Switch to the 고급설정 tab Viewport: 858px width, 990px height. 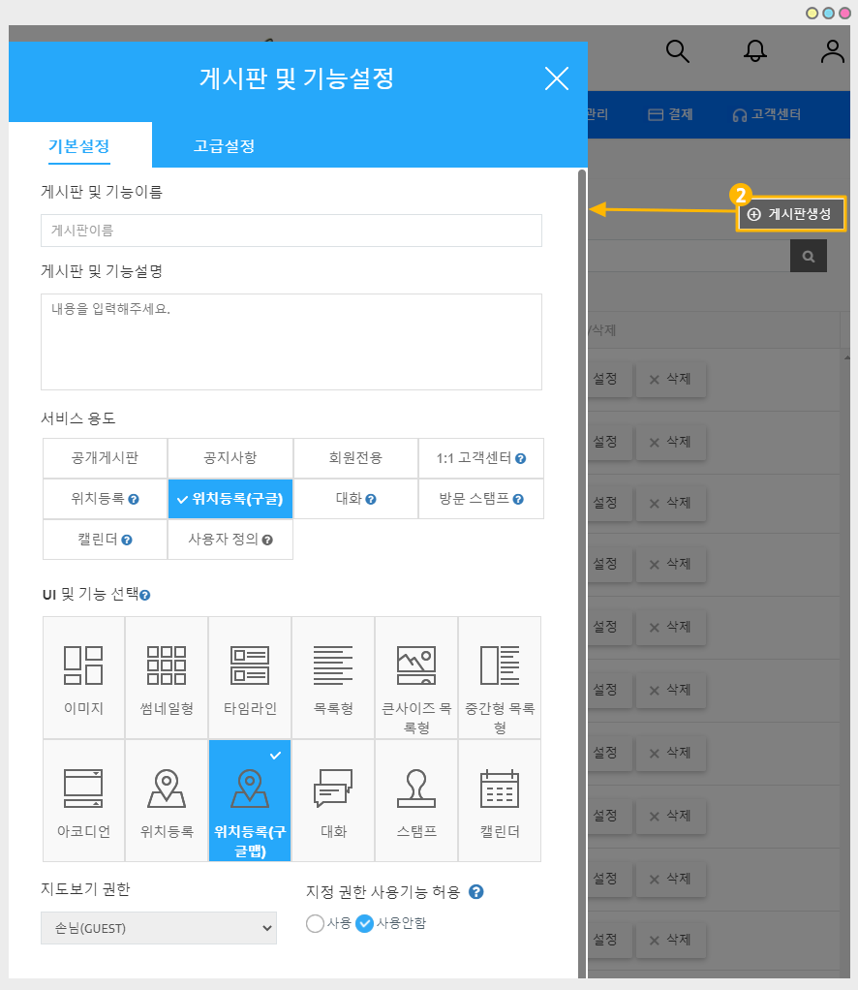tap(224, 146)
